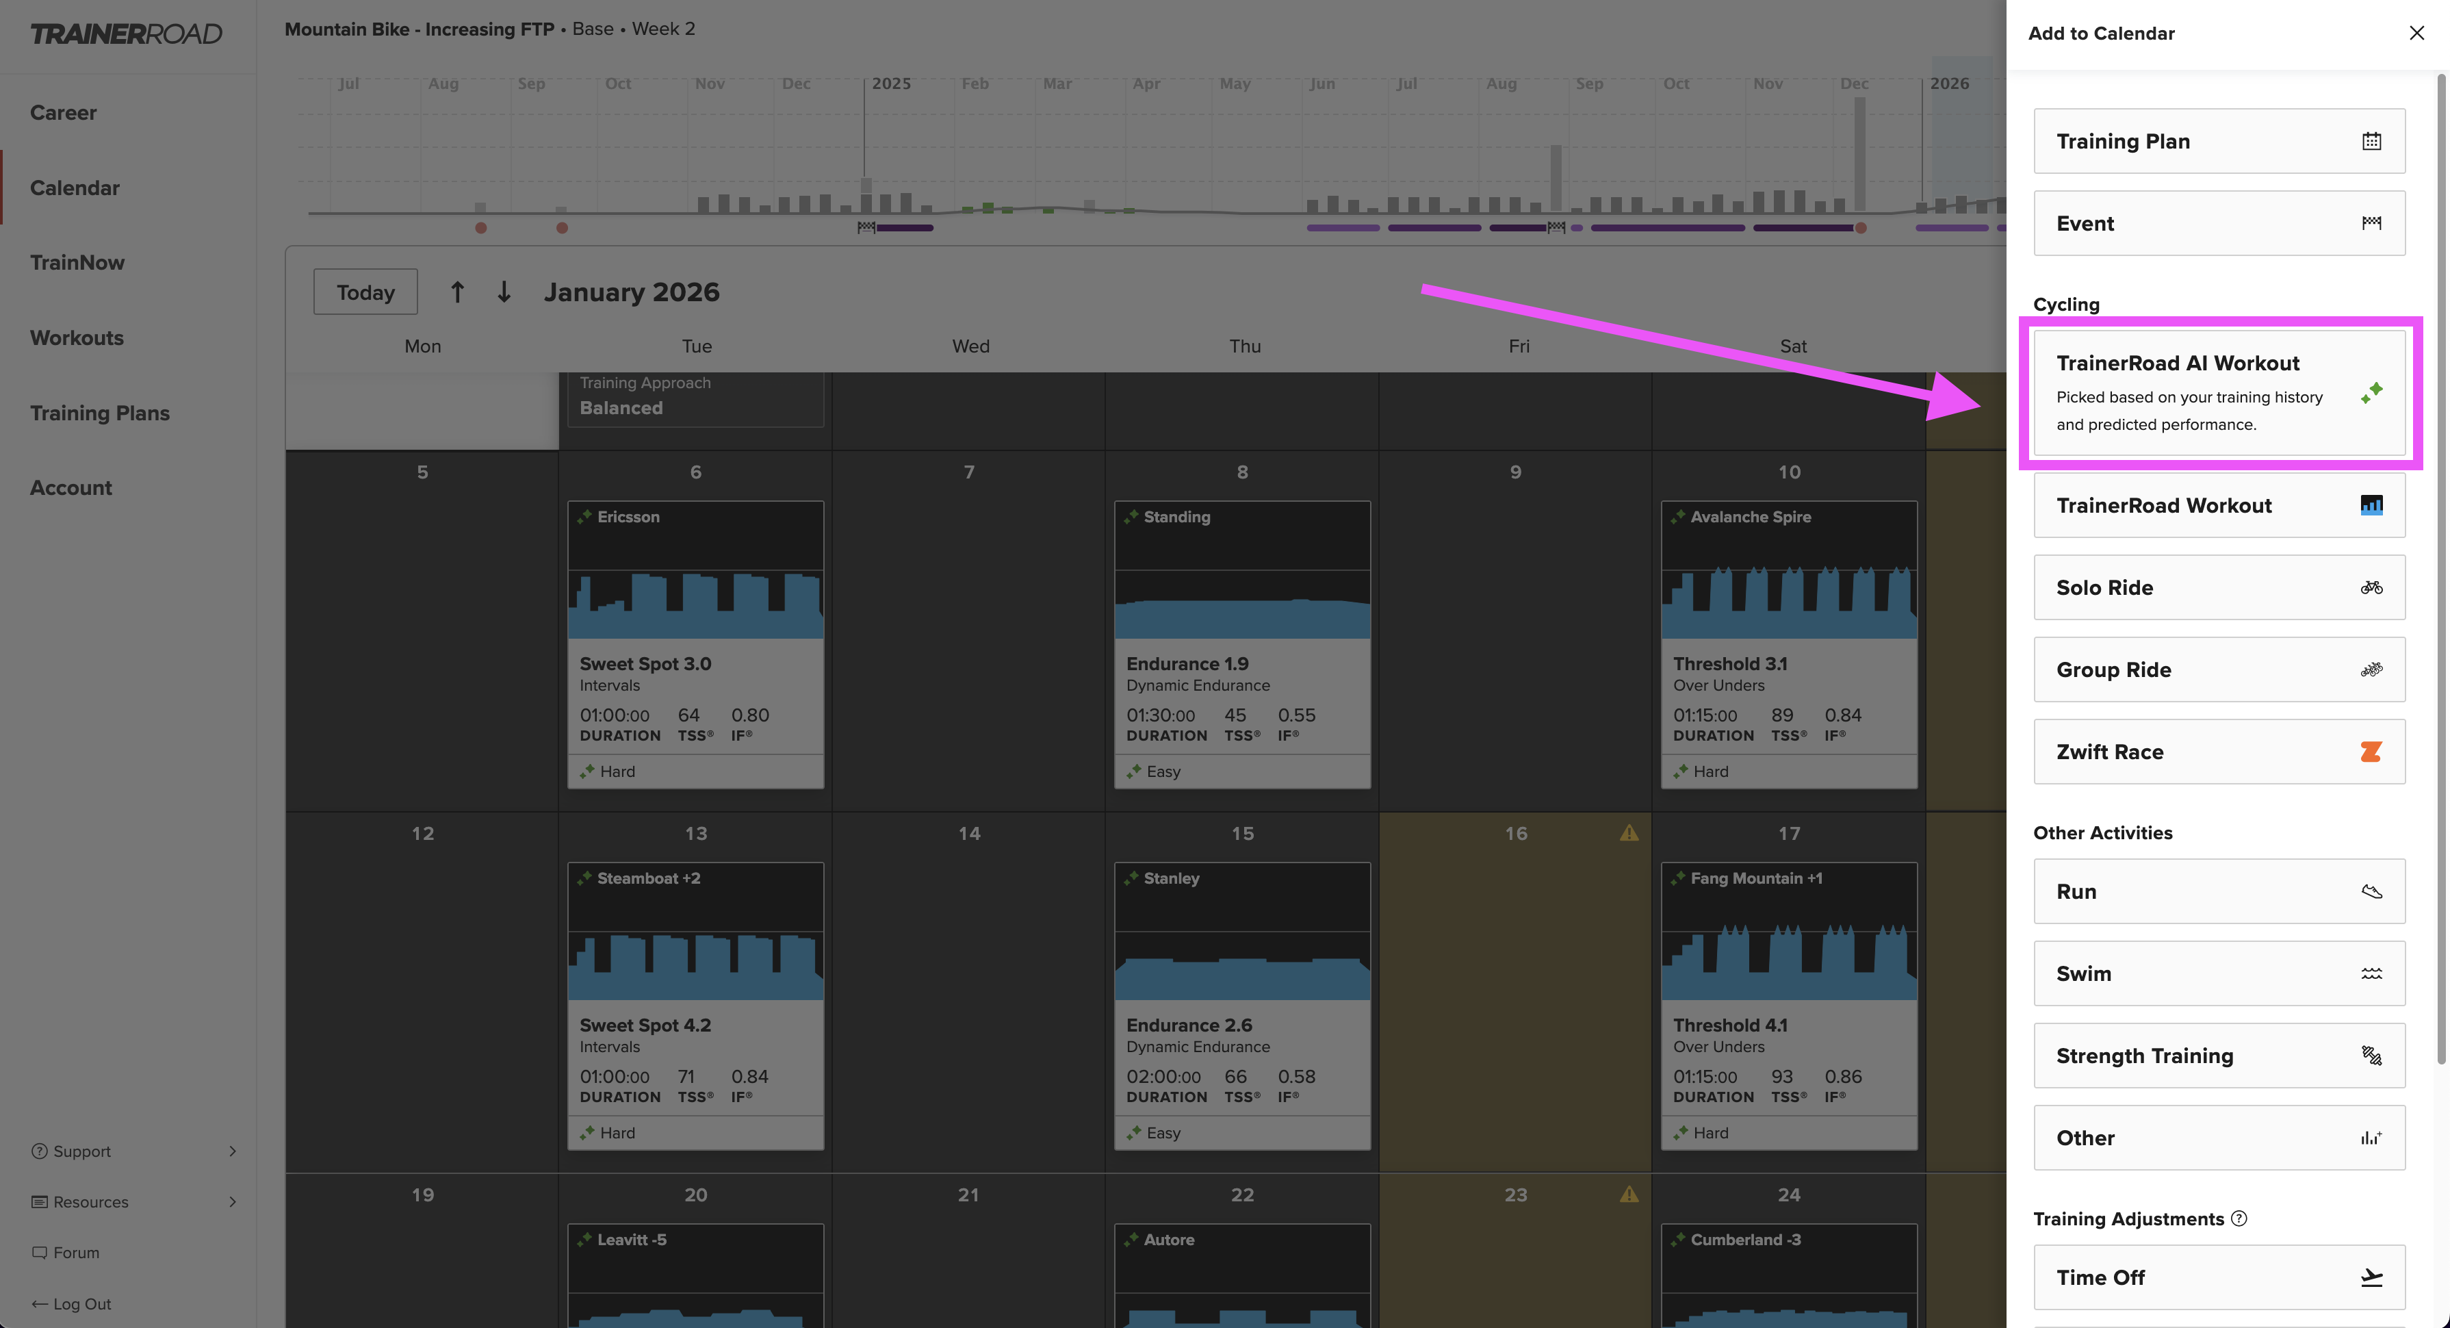
Task: Open Career in the sidebar
Action: click(63, 112)
